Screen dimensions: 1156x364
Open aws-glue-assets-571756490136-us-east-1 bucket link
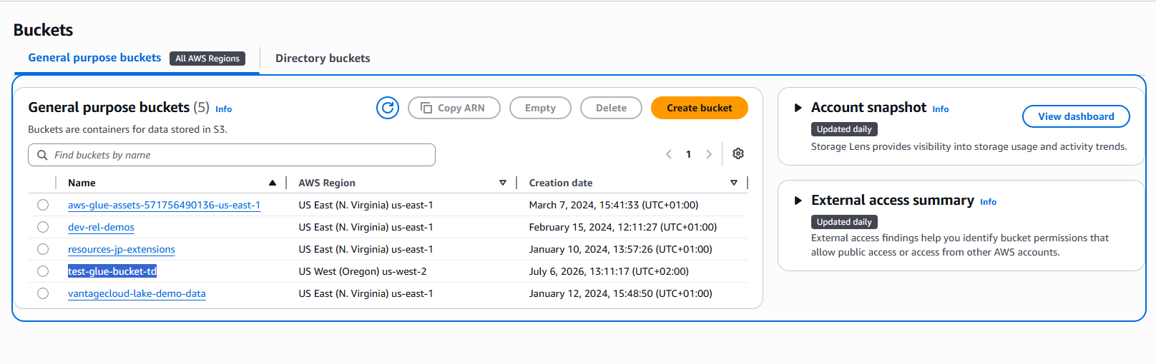(164, 205)
